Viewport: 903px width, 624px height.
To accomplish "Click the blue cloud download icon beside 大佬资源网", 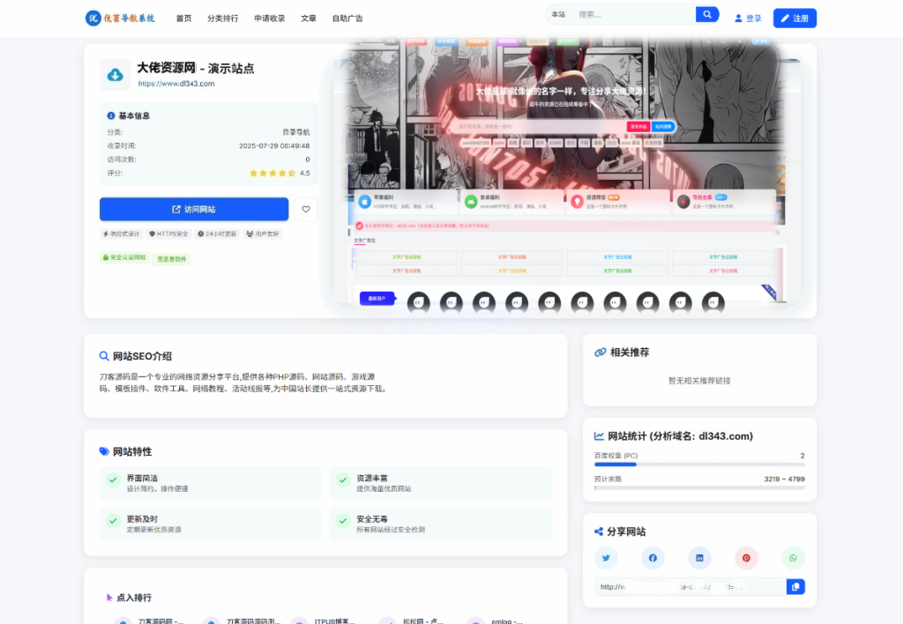I will coord(116,73).
